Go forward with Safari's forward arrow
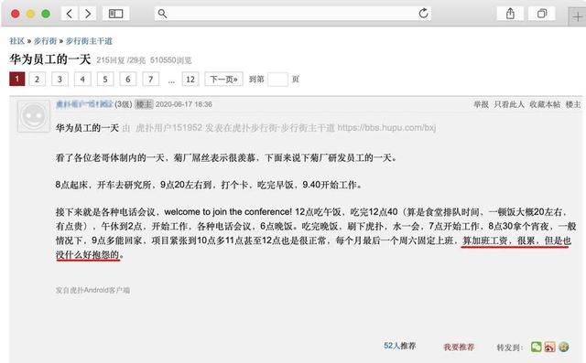The height and width of the screenshot is (363, 586). pyautogui.click(x=88, y=14)
